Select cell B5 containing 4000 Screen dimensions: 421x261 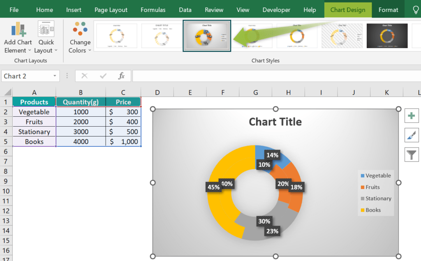coord(81,141)
